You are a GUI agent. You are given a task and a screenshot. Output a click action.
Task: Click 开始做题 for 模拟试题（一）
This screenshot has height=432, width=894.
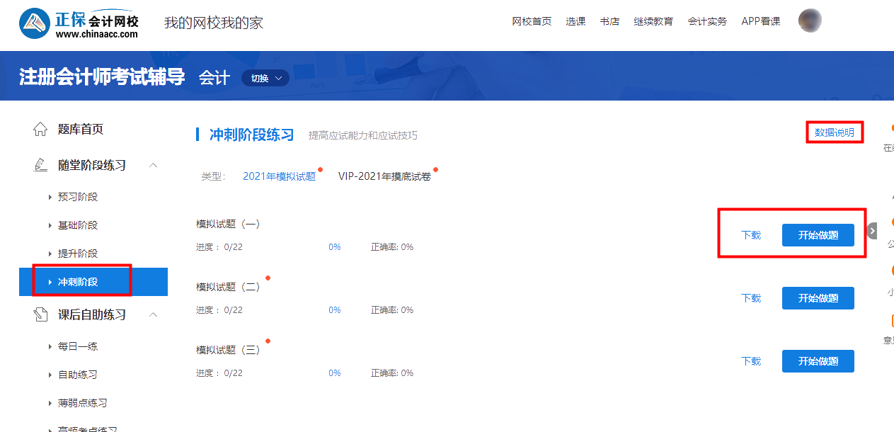tap(818, 234)
